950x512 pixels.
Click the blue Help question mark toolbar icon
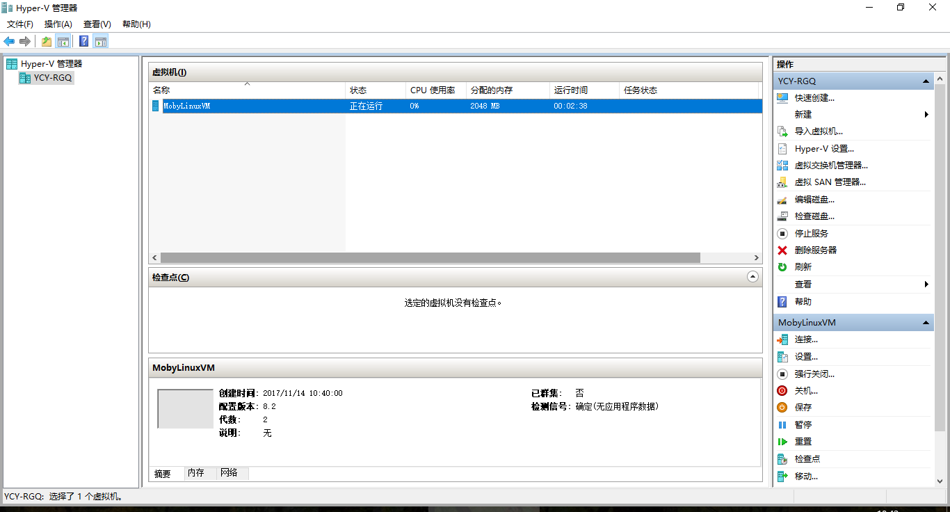[x=83, y=41]
